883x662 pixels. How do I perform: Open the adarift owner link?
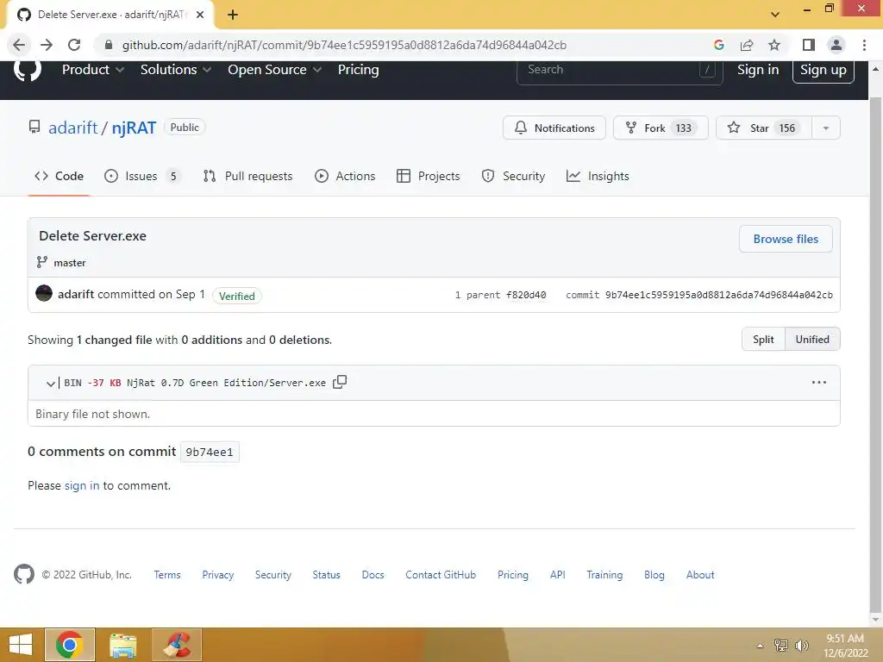[73, 128]
